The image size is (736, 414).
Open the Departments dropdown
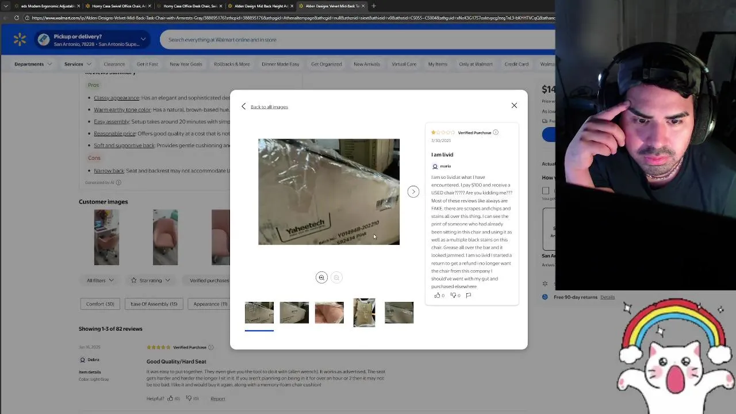(x=33, y=64)
